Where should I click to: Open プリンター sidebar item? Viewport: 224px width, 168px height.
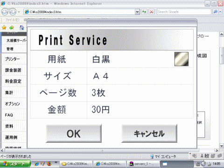tap(14, 59)
